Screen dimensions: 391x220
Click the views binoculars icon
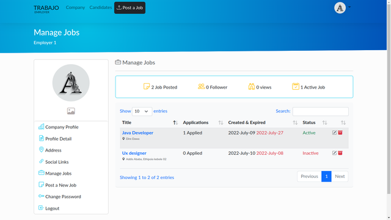tap(252, 87)
